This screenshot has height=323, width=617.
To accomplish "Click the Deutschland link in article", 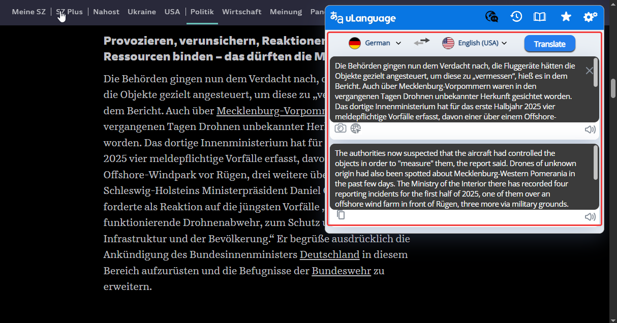I will 329,254.
